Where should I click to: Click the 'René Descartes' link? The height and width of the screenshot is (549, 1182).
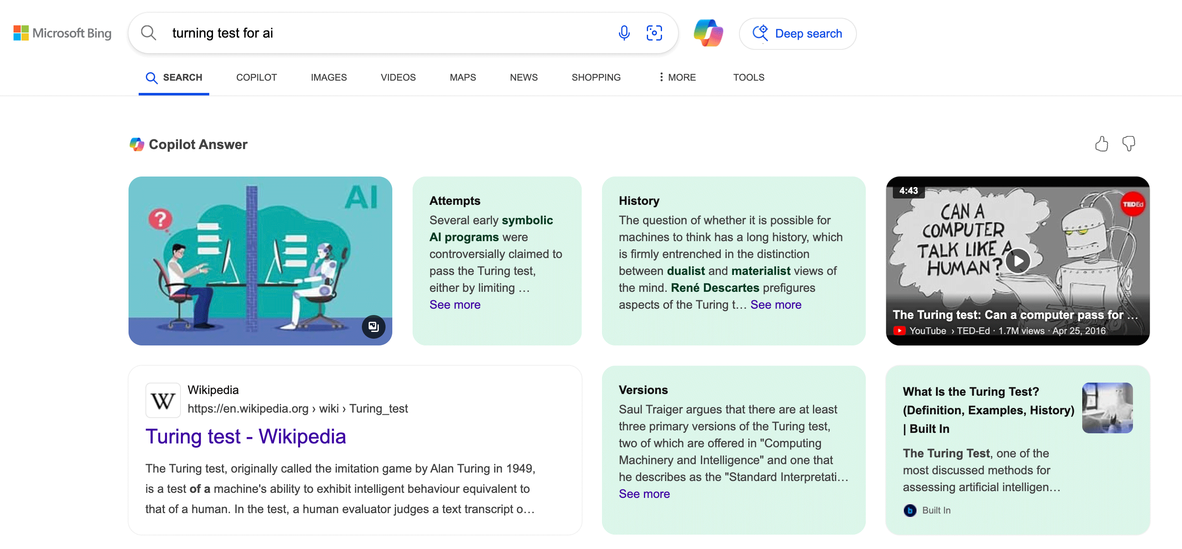[x=715, y=288]
